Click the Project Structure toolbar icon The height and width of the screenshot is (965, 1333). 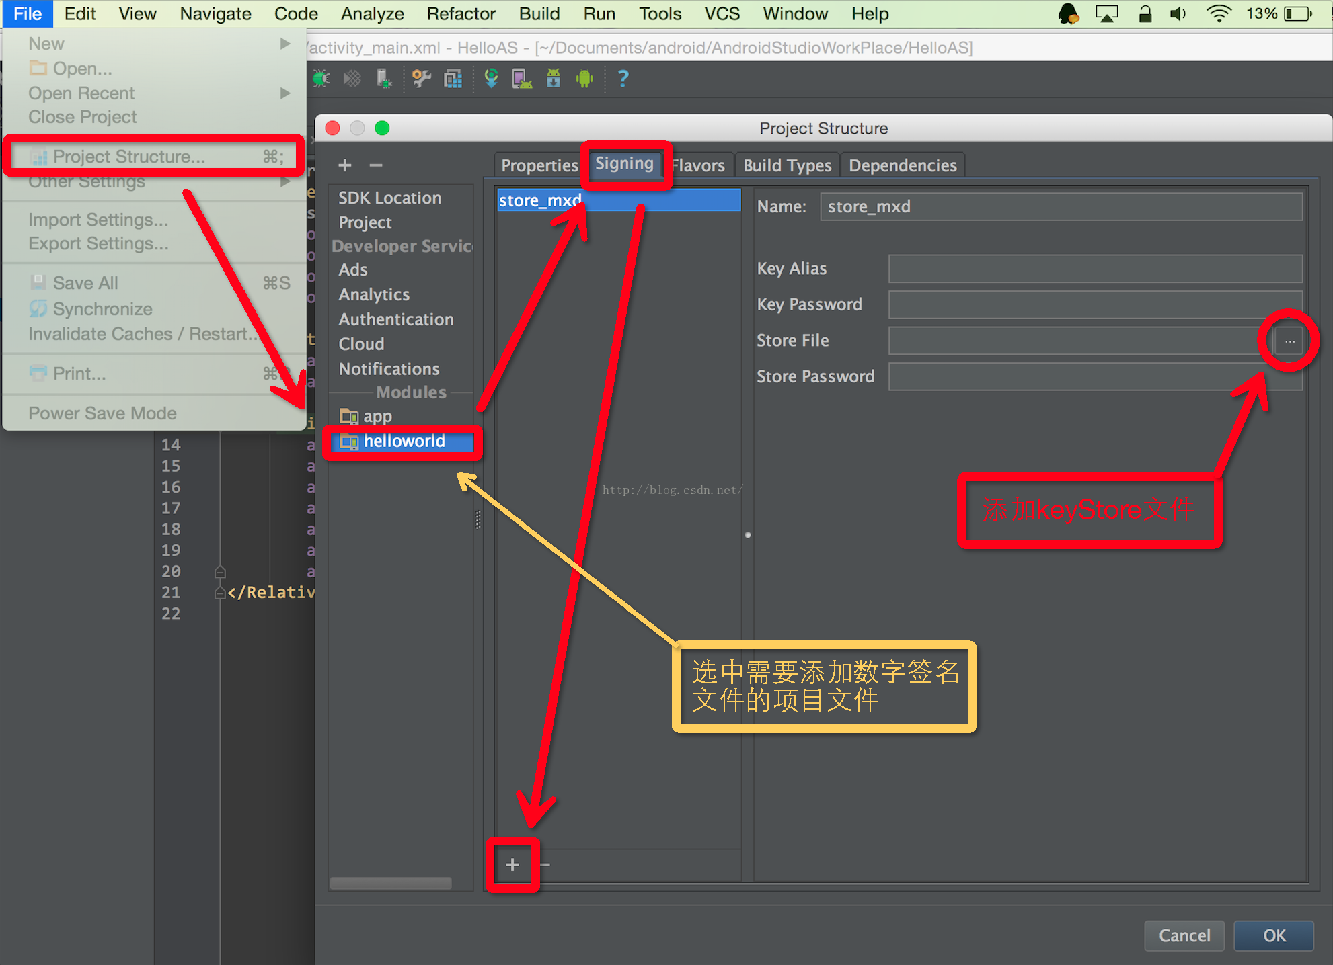click(453, 79)
